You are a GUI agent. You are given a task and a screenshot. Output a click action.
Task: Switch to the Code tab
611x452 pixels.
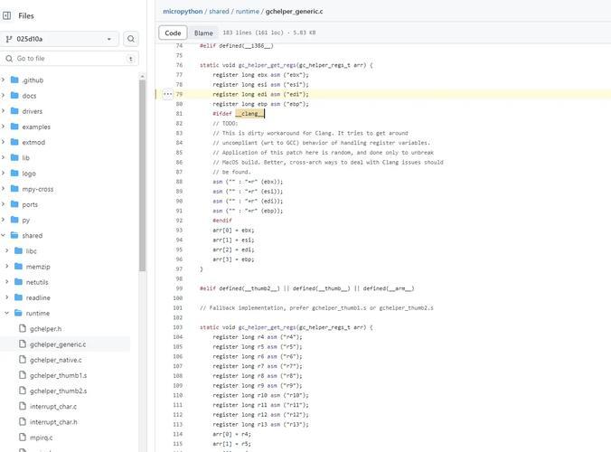click(173, 33)
